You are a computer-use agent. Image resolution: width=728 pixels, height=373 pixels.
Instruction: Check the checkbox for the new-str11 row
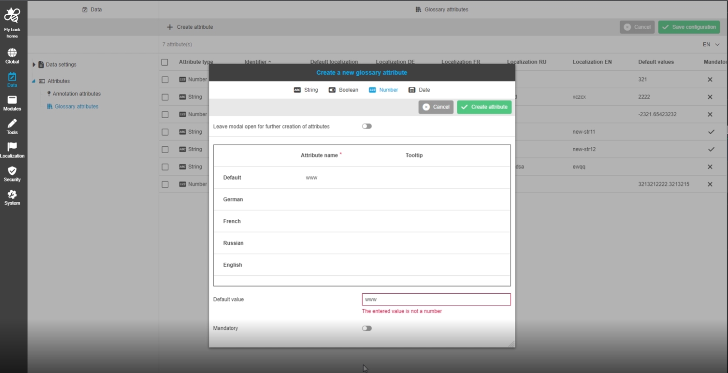coord(165,132)
